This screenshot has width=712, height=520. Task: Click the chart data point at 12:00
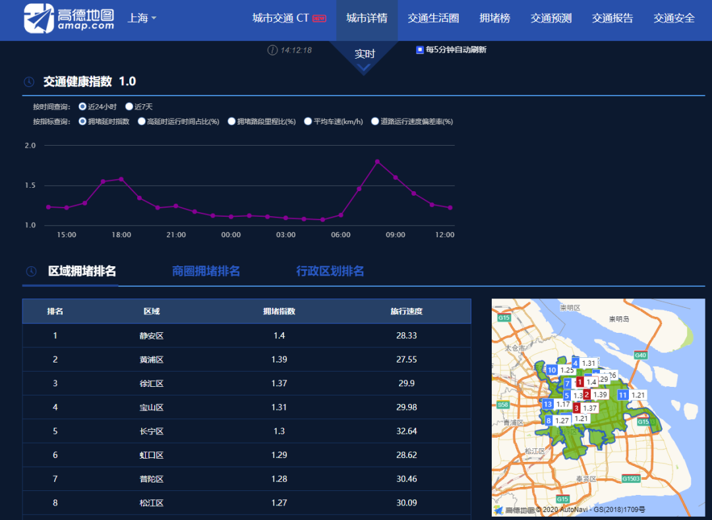click(450, 208)
